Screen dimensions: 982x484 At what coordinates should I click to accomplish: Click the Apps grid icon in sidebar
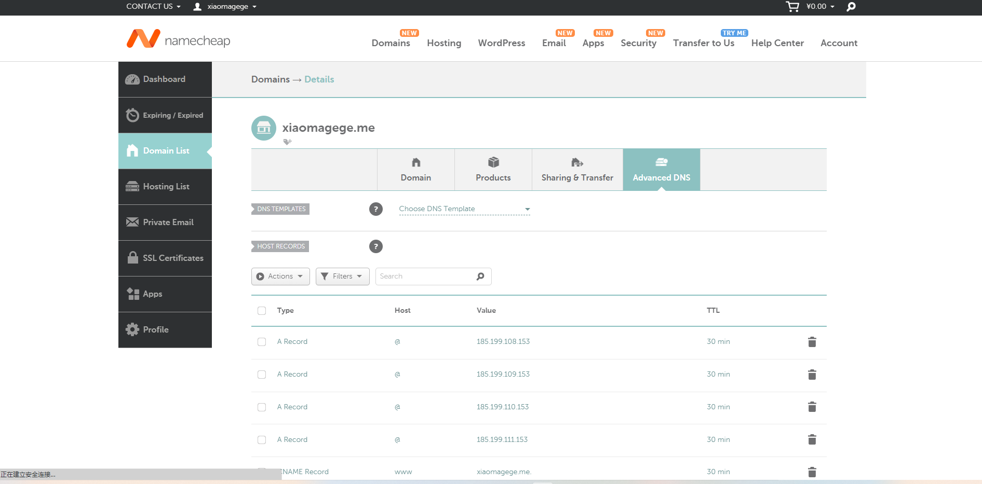coord(133,294)
